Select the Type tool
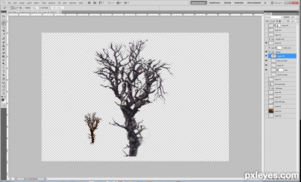The image size is (301, 182). point(4,71)
